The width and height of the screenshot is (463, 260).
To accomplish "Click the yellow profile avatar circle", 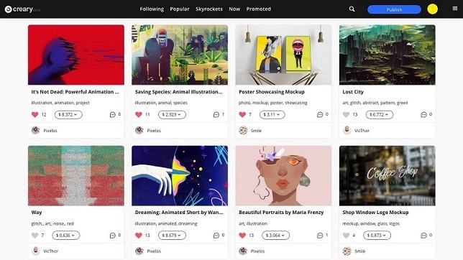I will pyautogui.click(x=432, y=9).
